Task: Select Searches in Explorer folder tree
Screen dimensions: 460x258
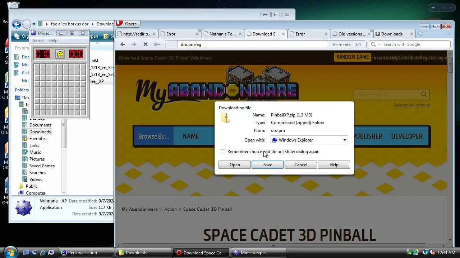Action: coord(38,173)
